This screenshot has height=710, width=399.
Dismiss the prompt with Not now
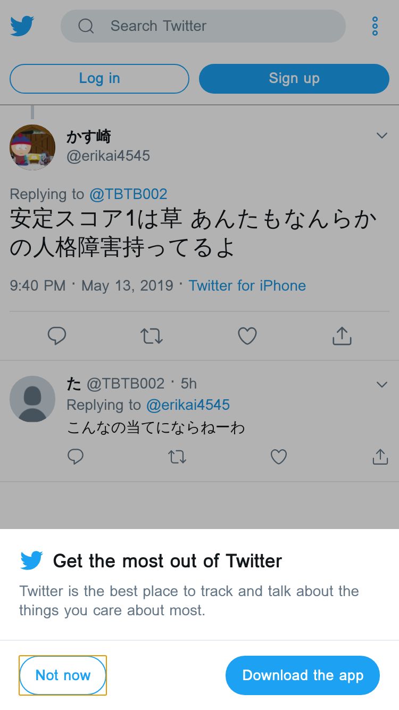pyautogui.click(x=63, y=675)
